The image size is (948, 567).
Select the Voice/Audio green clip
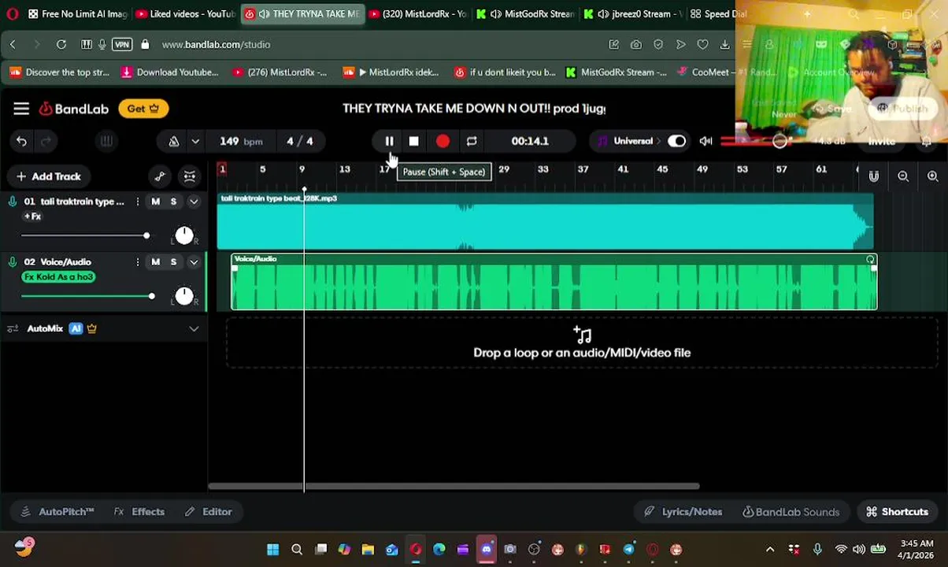554,282
